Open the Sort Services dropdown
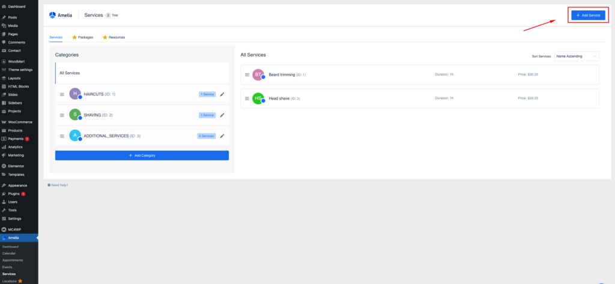 point(577,56)
